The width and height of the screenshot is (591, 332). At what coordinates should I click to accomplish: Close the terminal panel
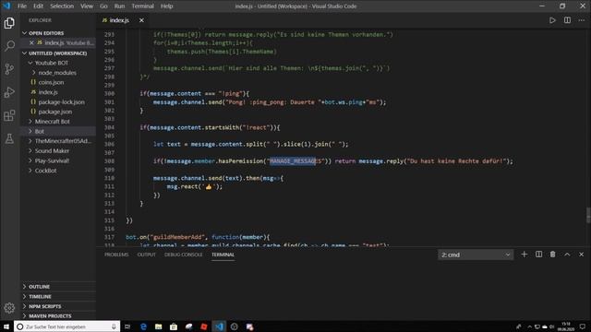pos(581,255)
